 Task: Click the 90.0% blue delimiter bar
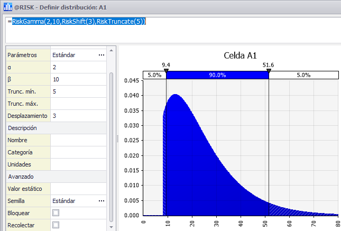(x=217, y=75)
